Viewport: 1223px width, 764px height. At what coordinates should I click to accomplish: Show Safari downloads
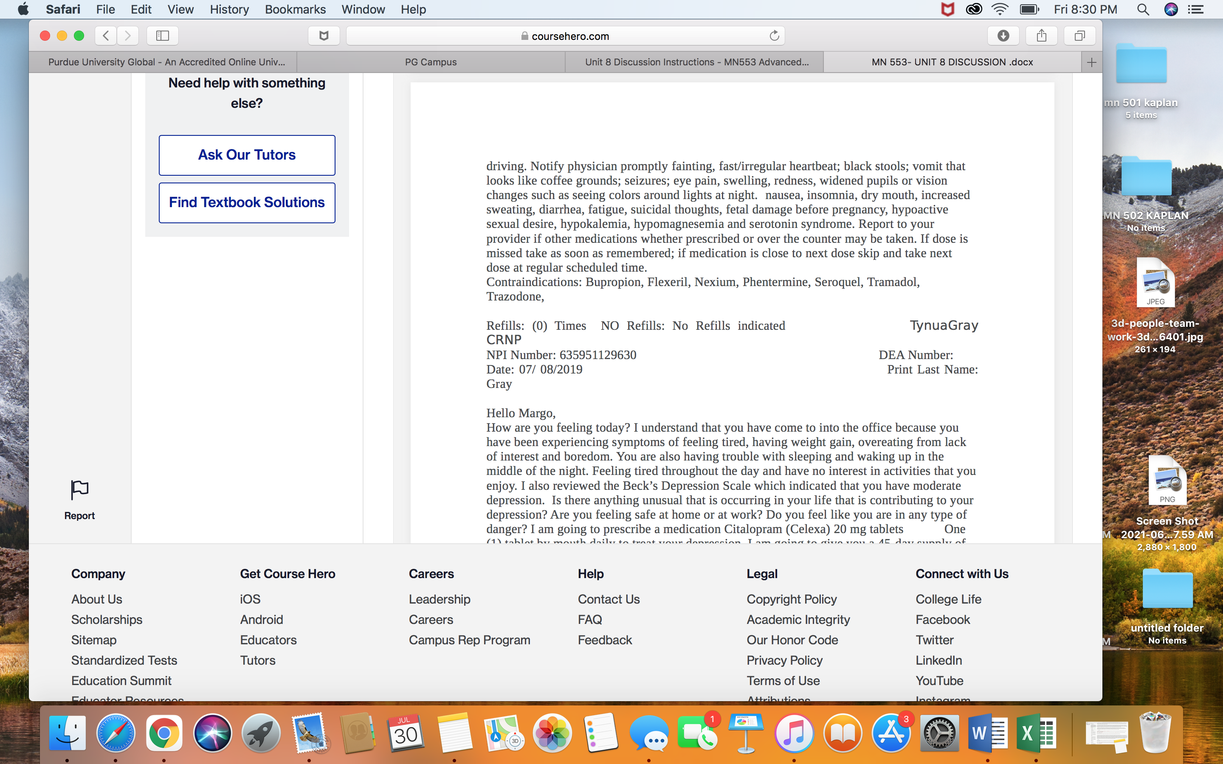[1003, 36]
